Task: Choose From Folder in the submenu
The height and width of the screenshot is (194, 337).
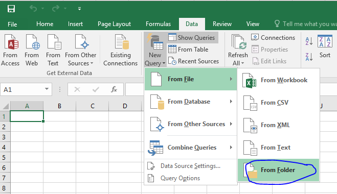Action: point(279,170)
